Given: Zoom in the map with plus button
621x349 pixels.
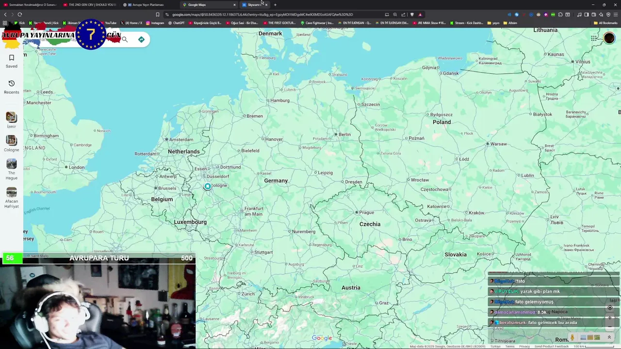Looking at the screenshot, I should 610,318.
